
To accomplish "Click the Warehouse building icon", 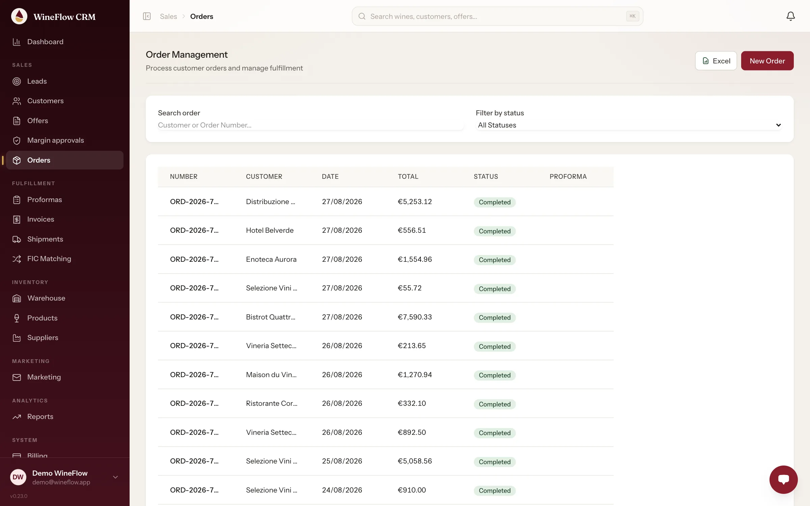I will point(17,298).
